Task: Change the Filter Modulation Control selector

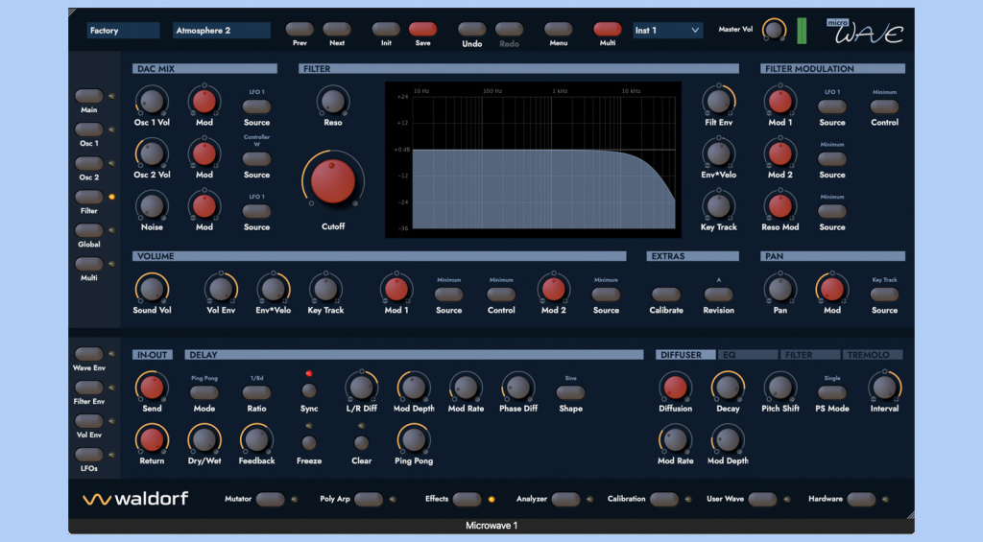Action: coord(884,106)
